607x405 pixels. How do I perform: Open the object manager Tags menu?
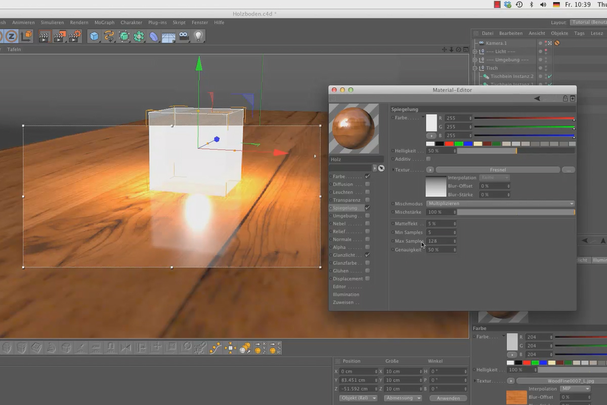580,33
